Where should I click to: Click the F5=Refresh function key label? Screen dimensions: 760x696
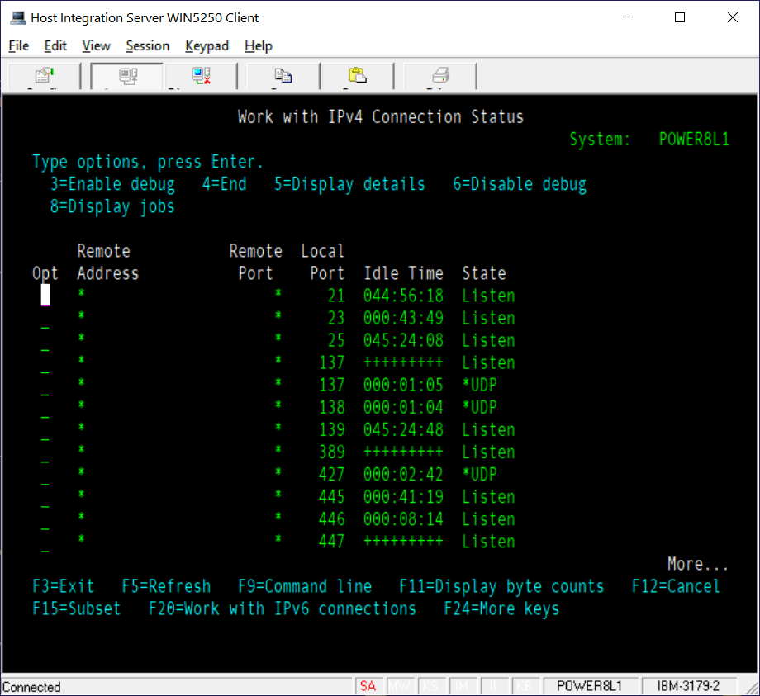(167, 586)
